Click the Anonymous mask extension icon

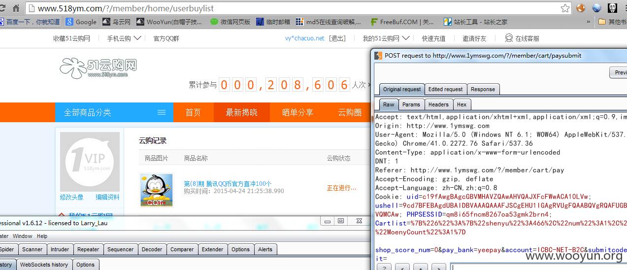point(612,8)
